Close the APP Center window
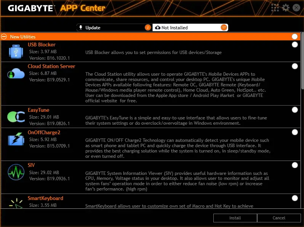Image resolution: width=304 pixels, height=227 pixels. tap(296, 8)
